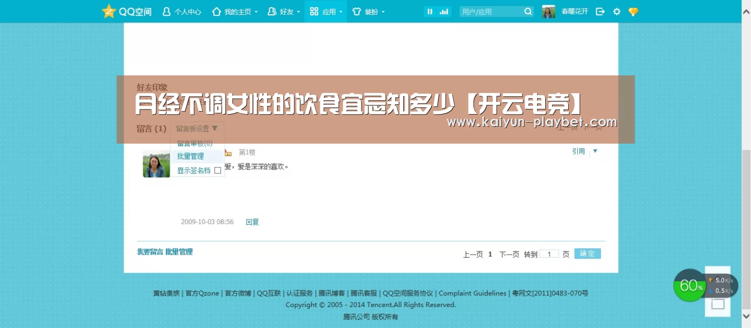Image resolution: width=751 pixels, height=328 pixels.
Task: Click the 我要留言 link
Action: click(150, 252)
